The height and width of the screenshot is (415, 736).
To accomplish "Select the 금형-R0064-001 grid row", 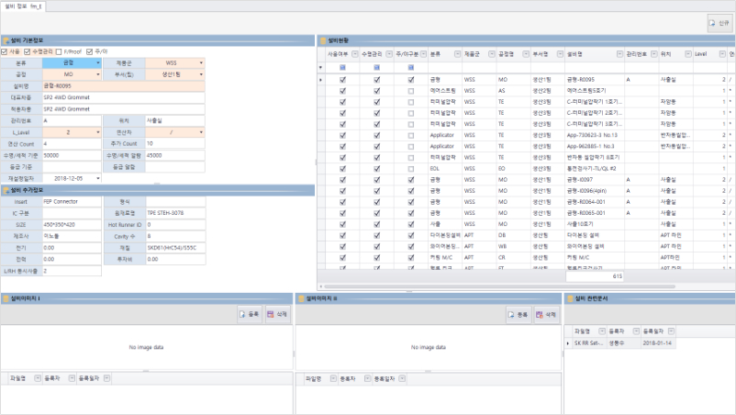I will pos(526,202).
